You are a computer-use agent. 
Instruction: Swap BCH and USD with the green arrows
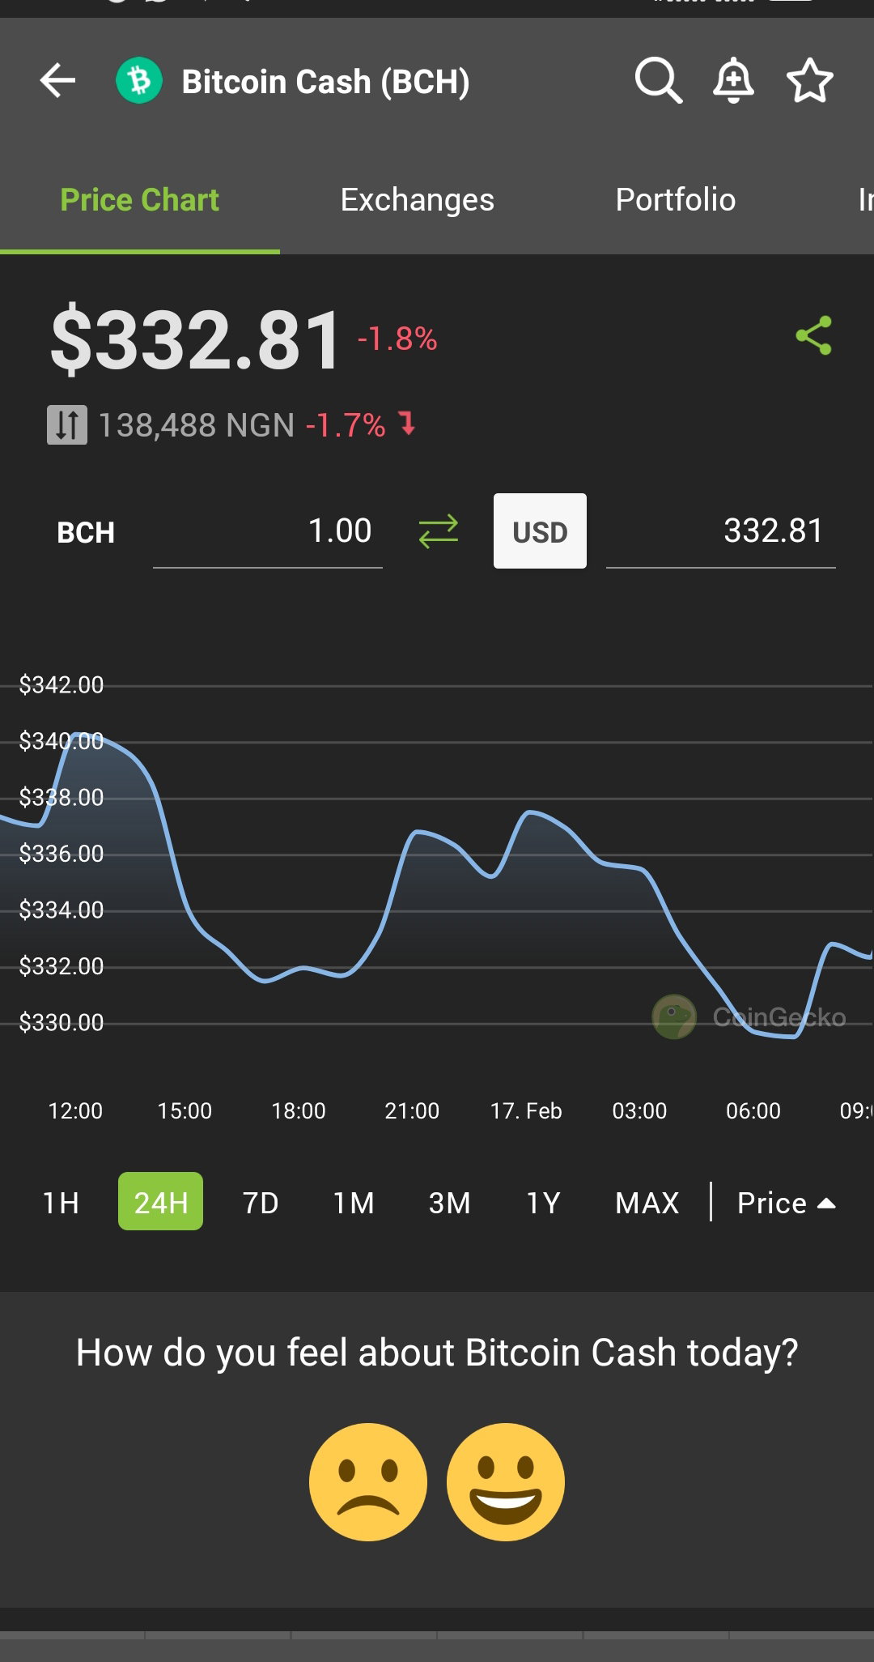pos(439,531)
